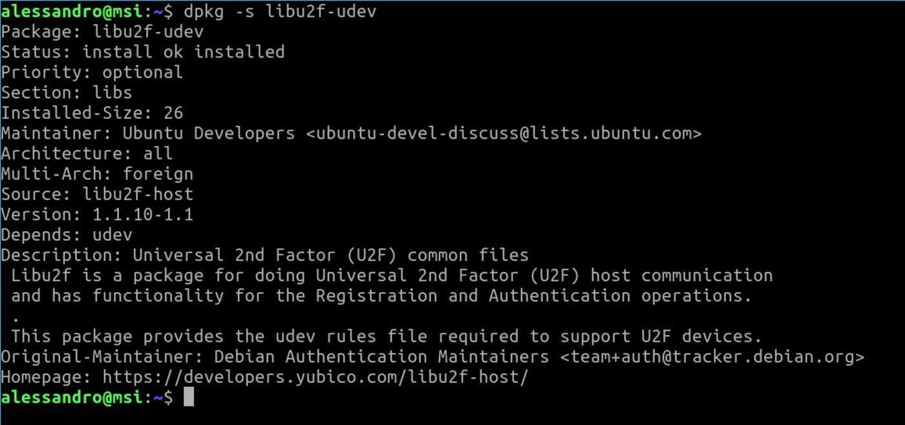Click the Yubico homepage URL
This screenshot has width=905, height=425.
(x=315, y=377)
